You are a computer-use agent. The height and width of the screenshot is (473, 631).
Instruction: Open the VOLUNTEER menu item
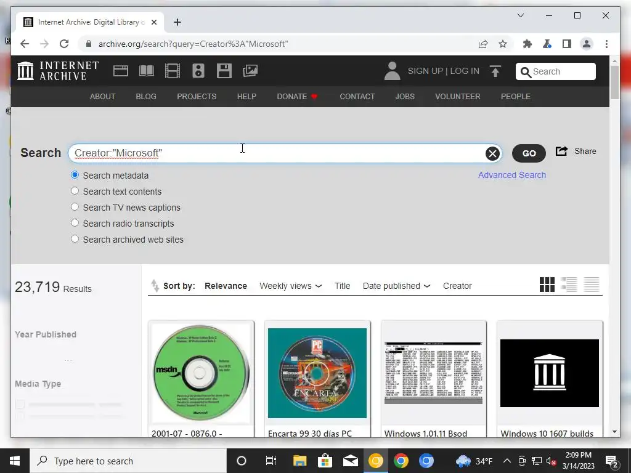point(458,97)
